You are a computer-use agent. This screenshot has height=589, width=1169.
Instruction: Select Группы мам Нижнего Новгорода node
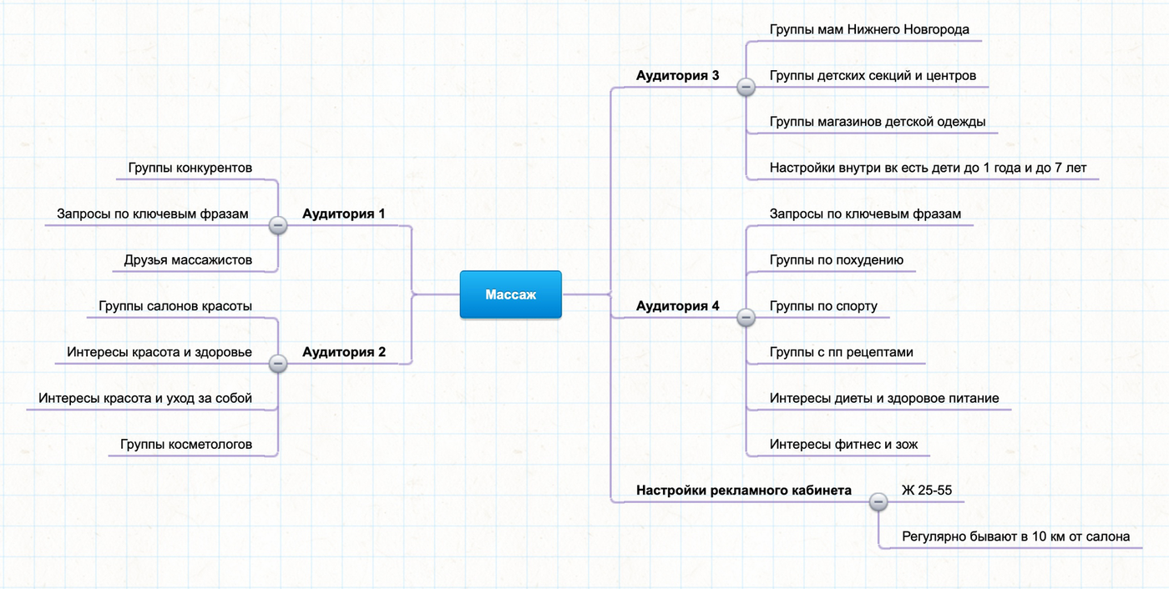pyautogui.click(x=869, y=29)
